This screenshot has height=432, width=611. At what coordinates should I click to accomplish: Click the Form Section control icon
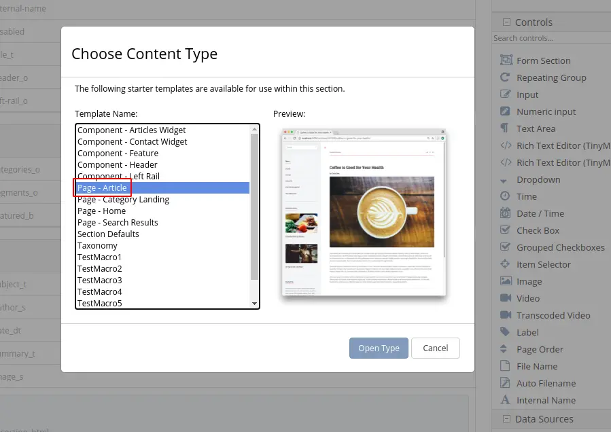505,60
